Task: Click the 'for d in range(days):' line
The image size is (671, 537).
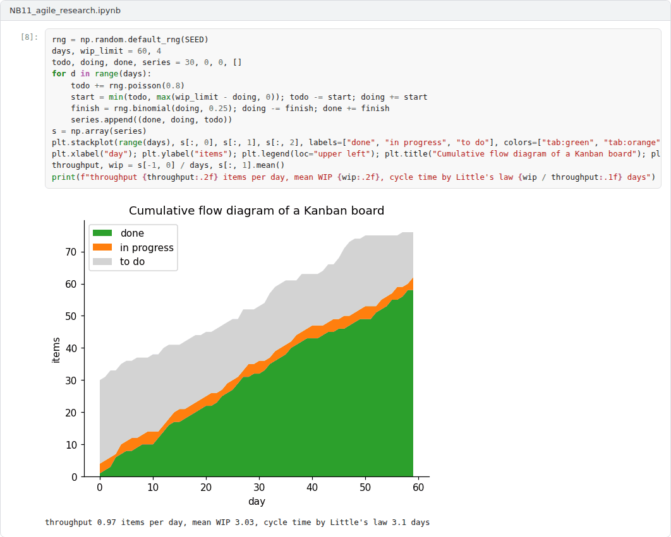Action: click(x=102, y=74)
